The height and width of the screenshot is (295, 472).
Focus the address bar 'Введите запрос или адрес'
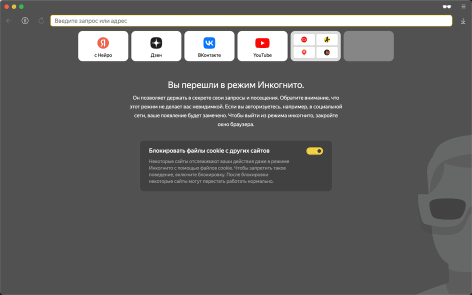(x=251, y=21)
